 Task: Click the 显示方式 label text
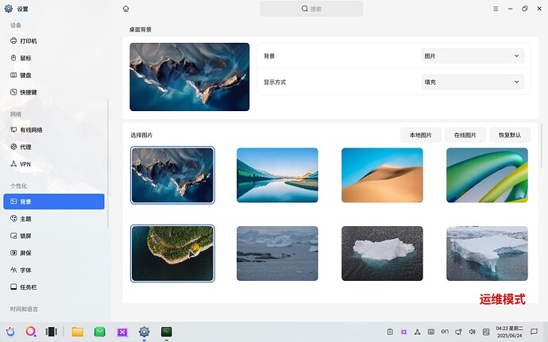[x=275, y=82]
